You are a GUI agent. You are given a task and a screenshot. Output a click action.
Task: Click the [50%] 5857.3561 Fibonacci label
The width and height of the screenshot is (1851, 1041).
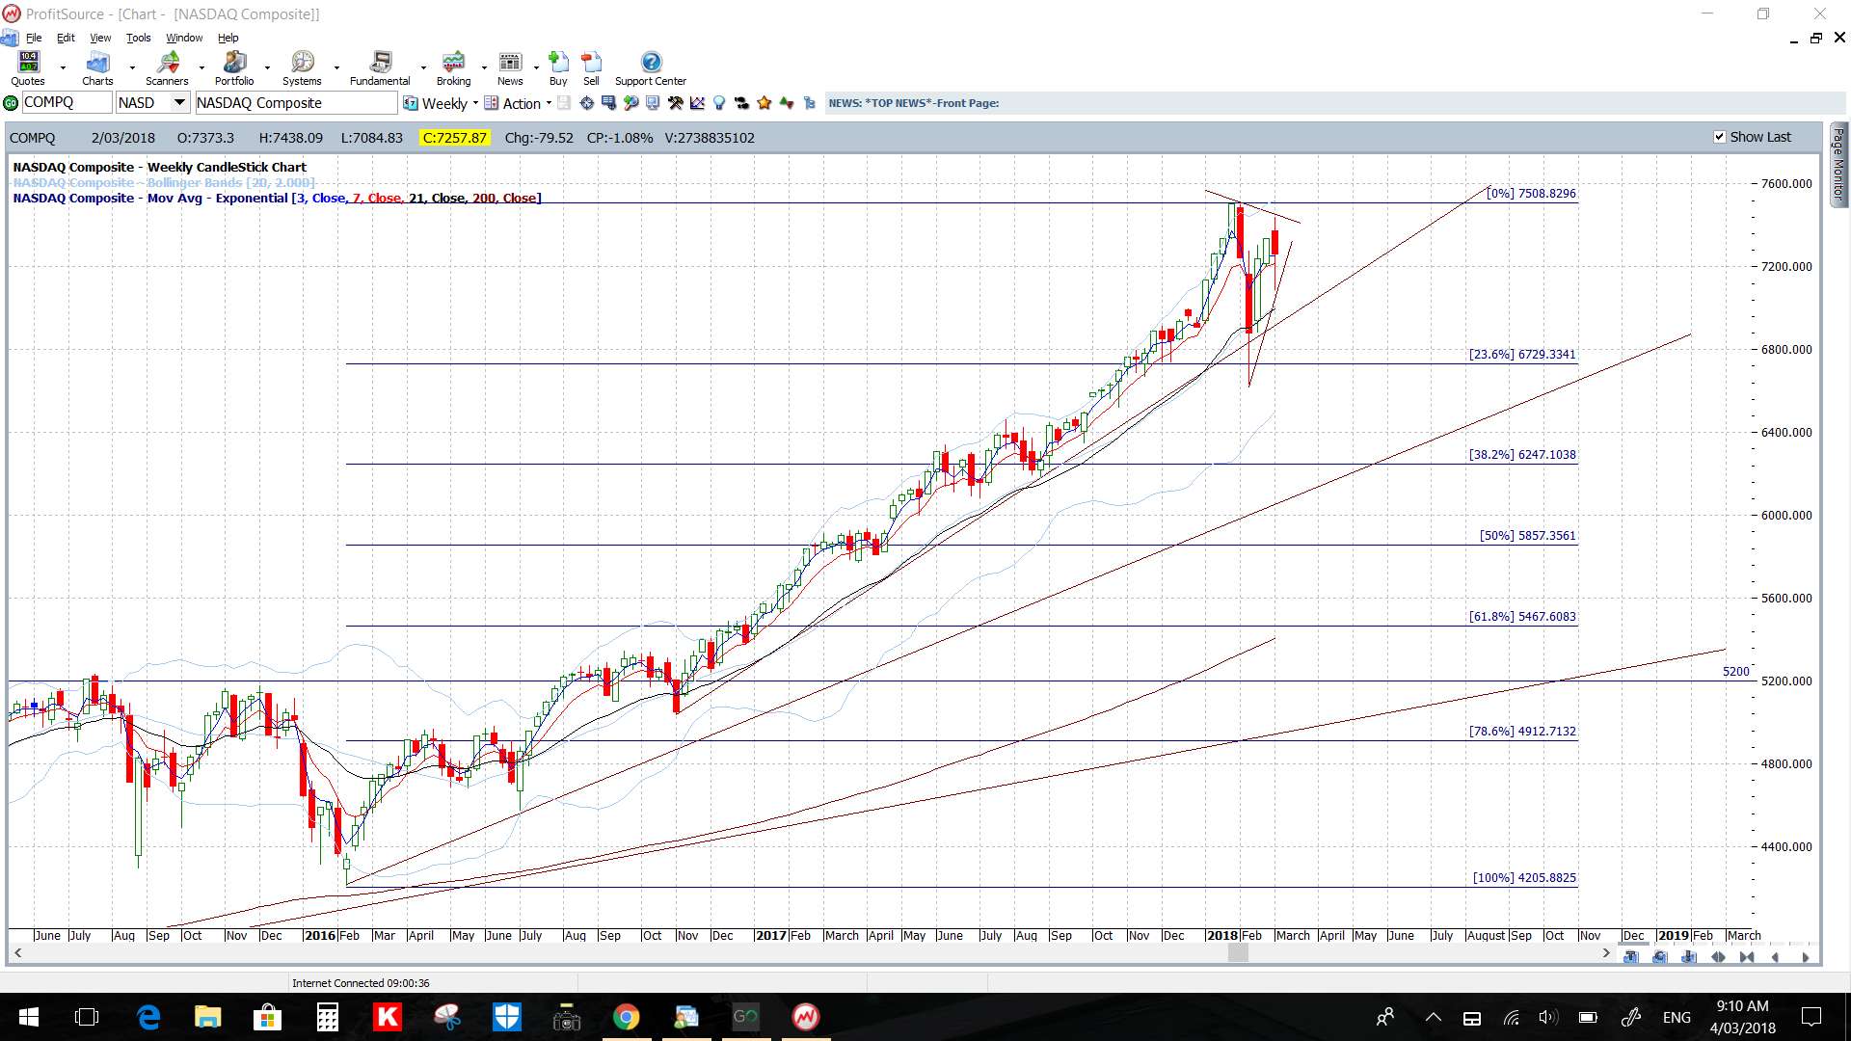point(1528,536)
